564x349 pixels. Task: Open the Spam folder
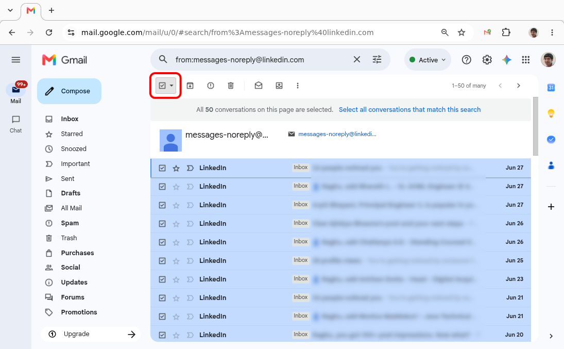tap(70, 223)
